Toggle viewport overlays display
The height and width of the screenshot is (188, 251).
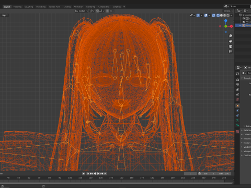(x=206, y=15)
